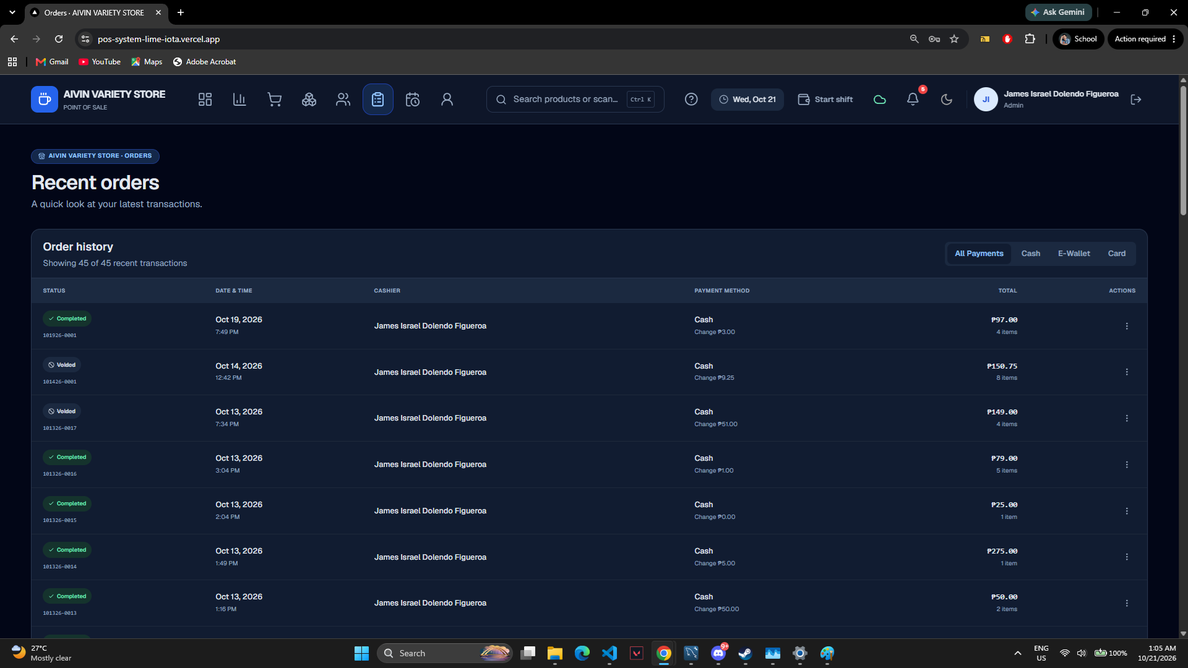The height and width of the screenshot is (668, 1188).
Task: Open Steam from the taskbar
Action: point(745,653)
